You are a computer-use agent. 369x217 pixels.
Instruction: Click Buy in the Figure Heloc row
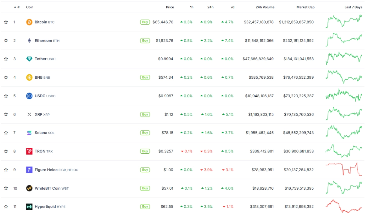145,170
